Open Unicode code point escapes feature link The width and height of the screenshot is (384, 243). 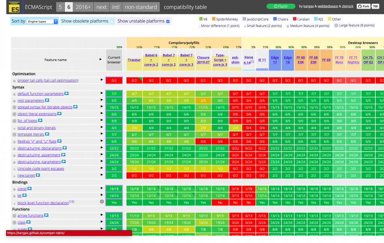click(x=40, y=169)
